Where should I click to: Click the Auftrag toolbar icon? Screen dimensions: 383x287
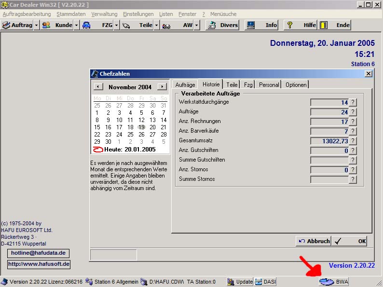[7, 25]
